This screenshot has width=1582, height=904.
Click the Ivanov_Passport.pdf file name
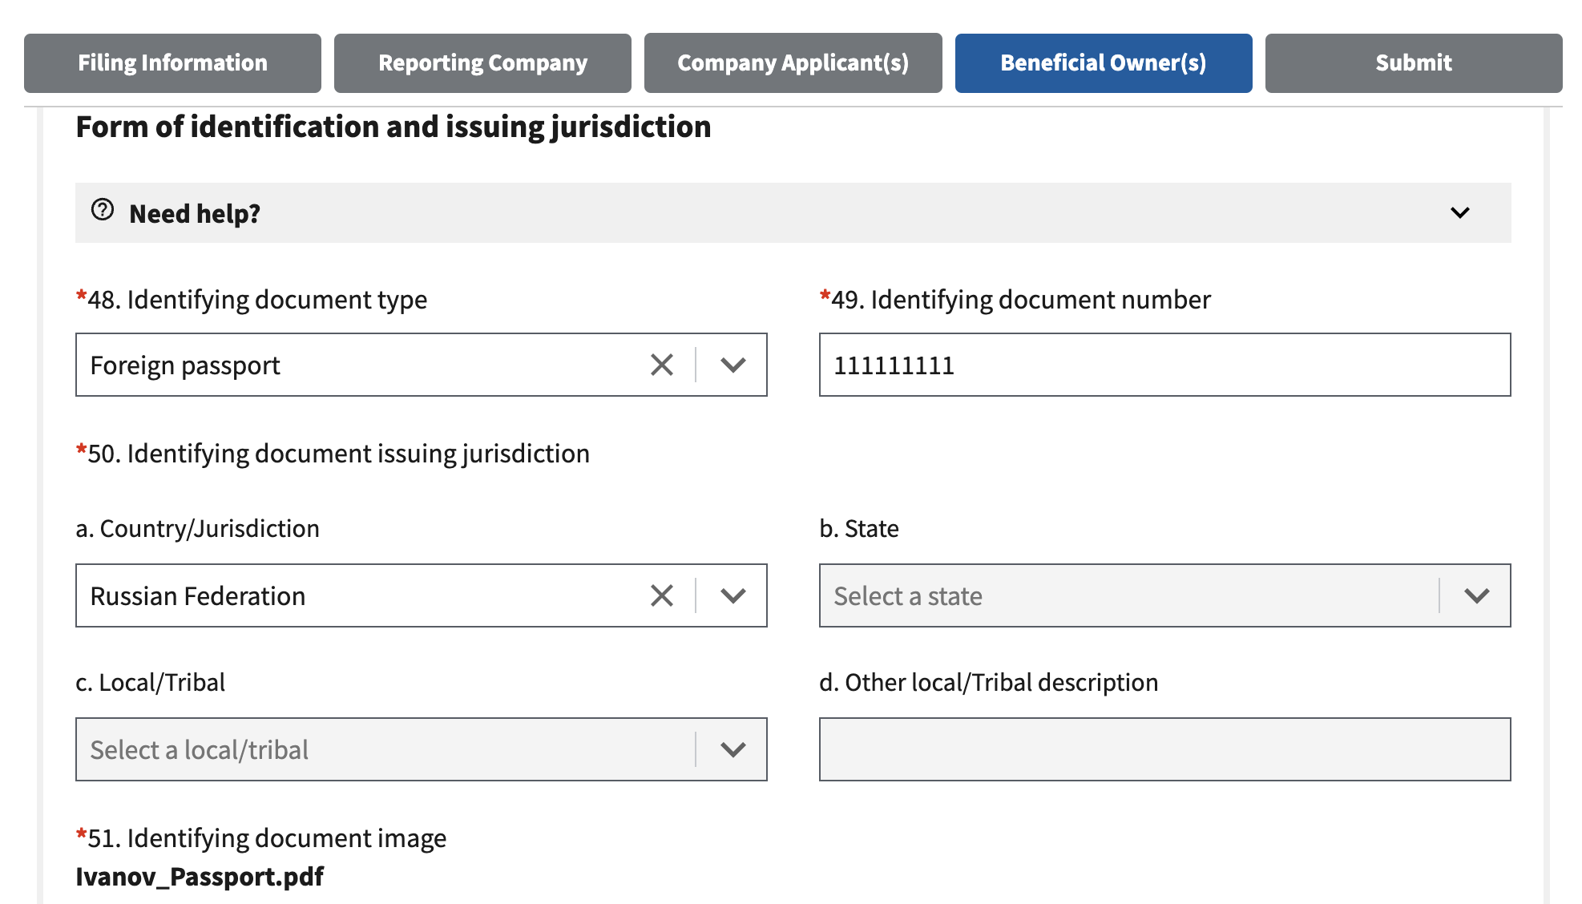pos(200,877)
